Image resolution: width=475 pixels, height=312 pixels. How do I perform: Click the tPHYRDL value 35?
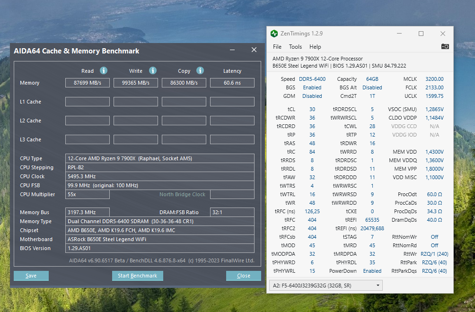[372, 262]
